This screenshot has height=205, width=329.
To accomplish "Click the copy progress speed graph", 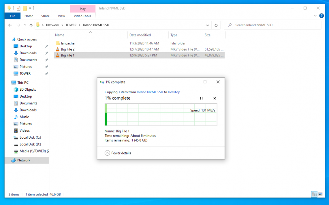I will point(161,115).
